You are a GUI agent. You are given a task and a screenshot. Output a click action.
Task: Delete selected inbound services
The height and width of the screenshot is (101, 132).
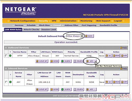coord(54,89)
